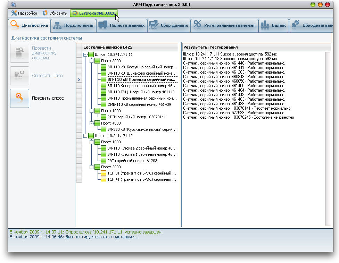Collapse Порт: 1000 under gateway 10.241.171.11
The width and height of the screenshot is (339, 263).
pyautogui.click(x=92, y=111)
